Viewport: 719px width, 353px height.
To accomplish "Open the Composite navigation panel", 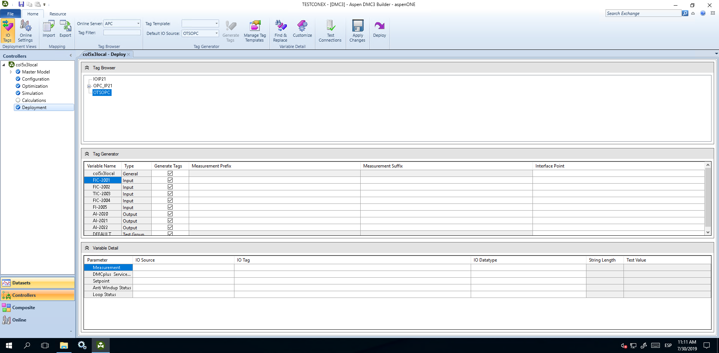I will [37, 308].
